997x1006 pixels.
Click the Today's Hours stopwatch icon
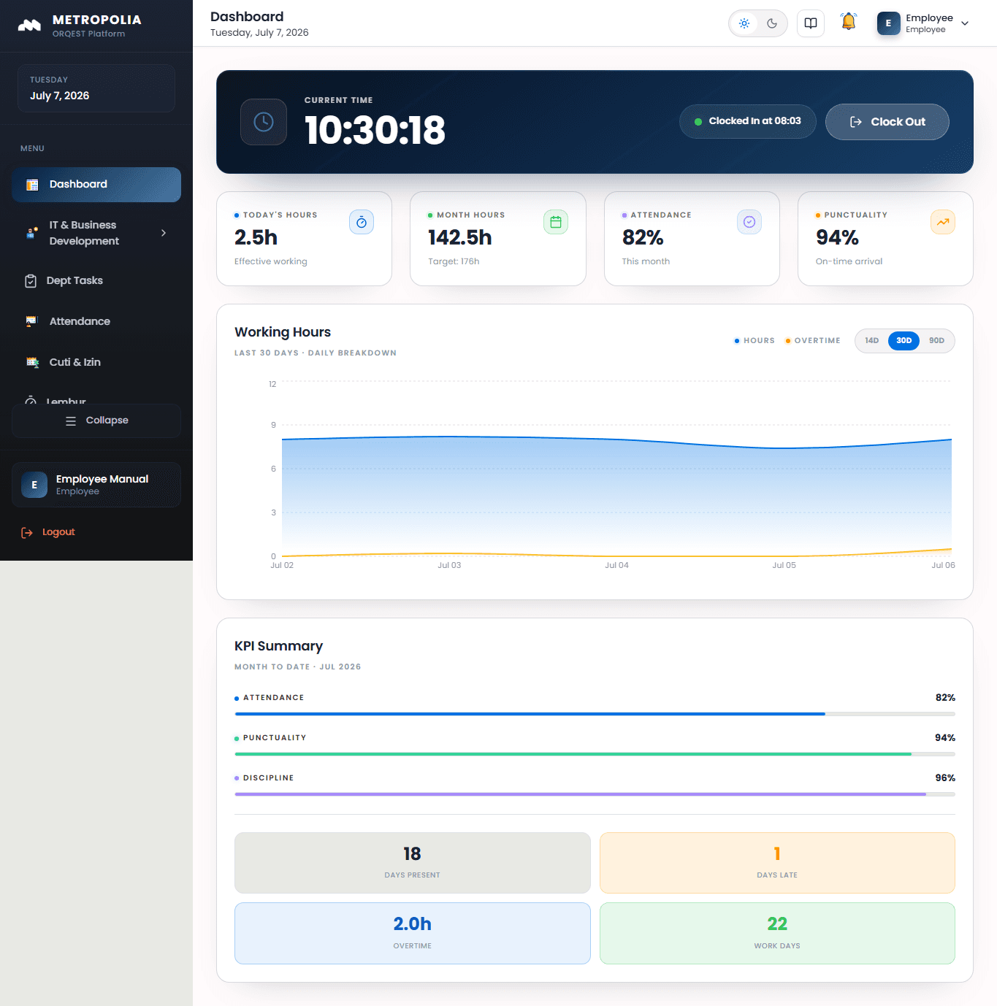[362, 222]
